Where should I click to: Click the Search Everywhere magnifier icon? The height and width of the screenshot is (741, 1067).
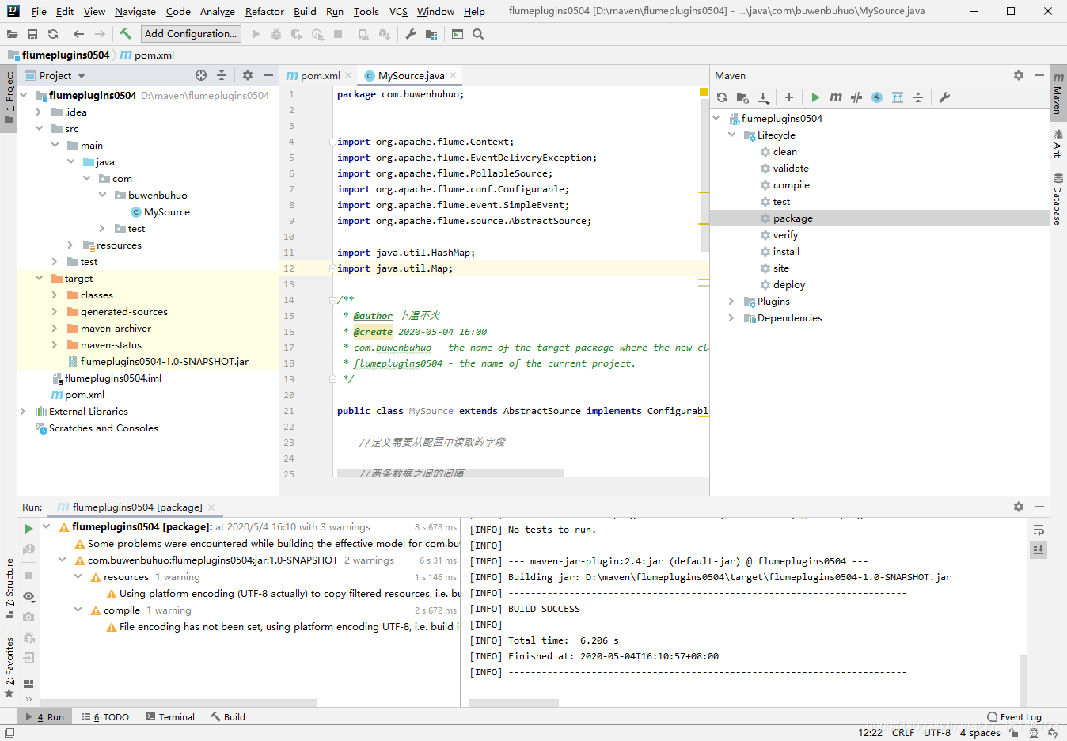(x=478, y=34)
